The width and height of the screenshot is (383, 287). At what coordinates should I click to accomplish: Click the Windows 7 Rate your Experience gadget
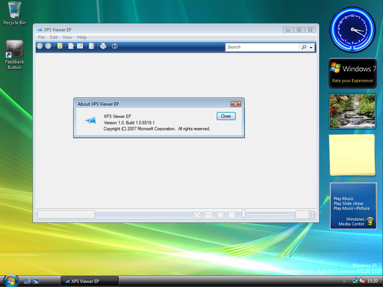352,73
